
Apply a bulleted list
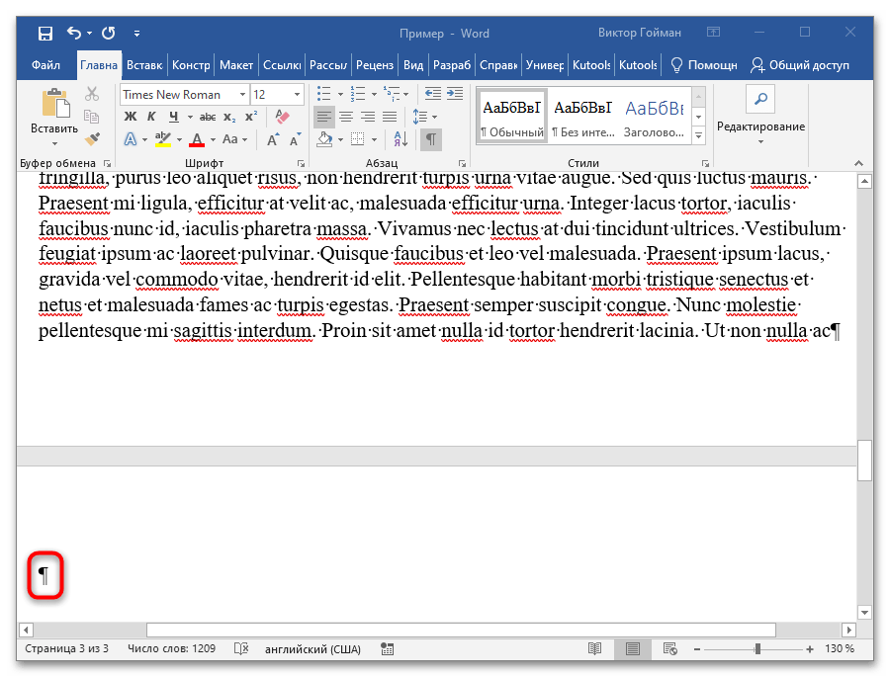tap(324, 94)
